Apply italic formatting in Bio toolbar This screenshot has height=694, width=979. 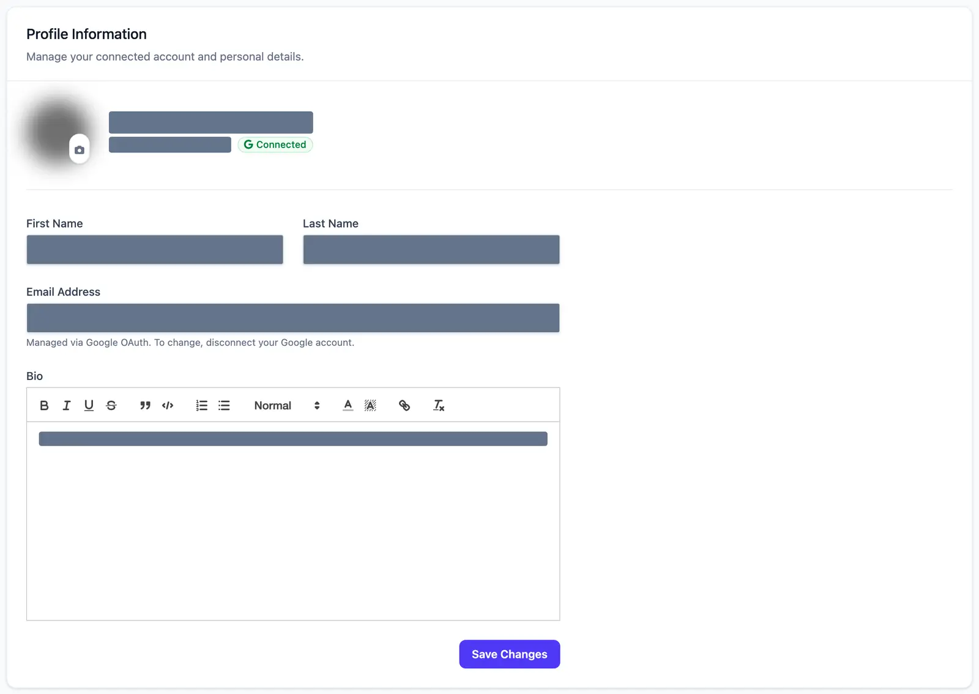click(67, 405)
